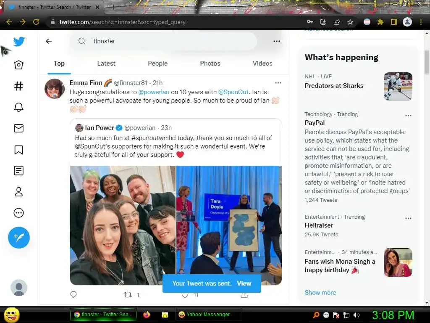The height and width of the screenshot is (323, 430).
Task: Click the @SpunOut mention link
Action: point(233,92)
